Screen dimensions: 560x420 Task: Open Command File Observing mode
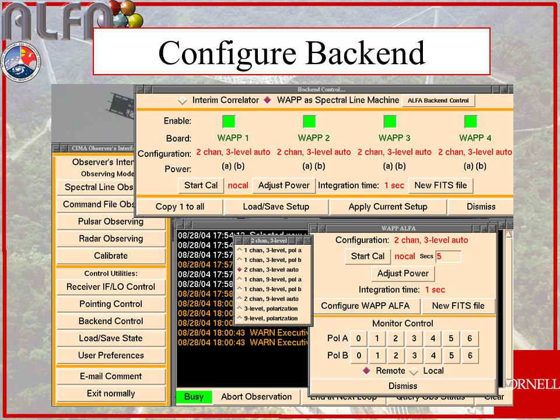coord(96,204)
